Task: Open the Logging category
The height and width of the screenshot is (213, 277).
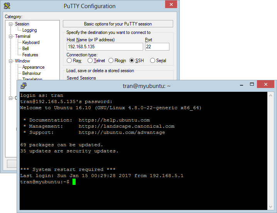Action: pyautogui.click(x=29, y=30)
